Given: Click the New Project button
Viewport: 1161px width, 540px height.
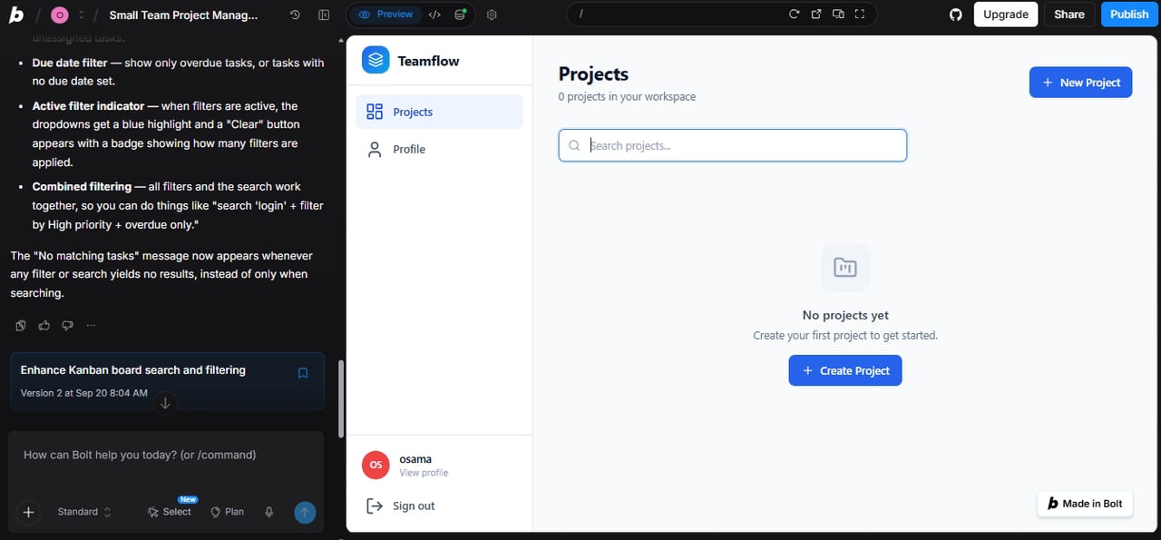Looking at the screenshot, I should [1080, 83].
